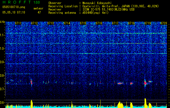Click the 'meteor' count label
This screenshot has height=108, width=170.
pos(38,8)
